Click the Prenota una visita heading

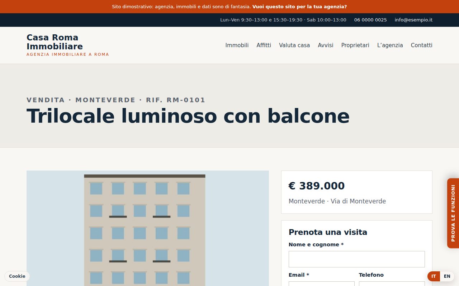[328, 232]
